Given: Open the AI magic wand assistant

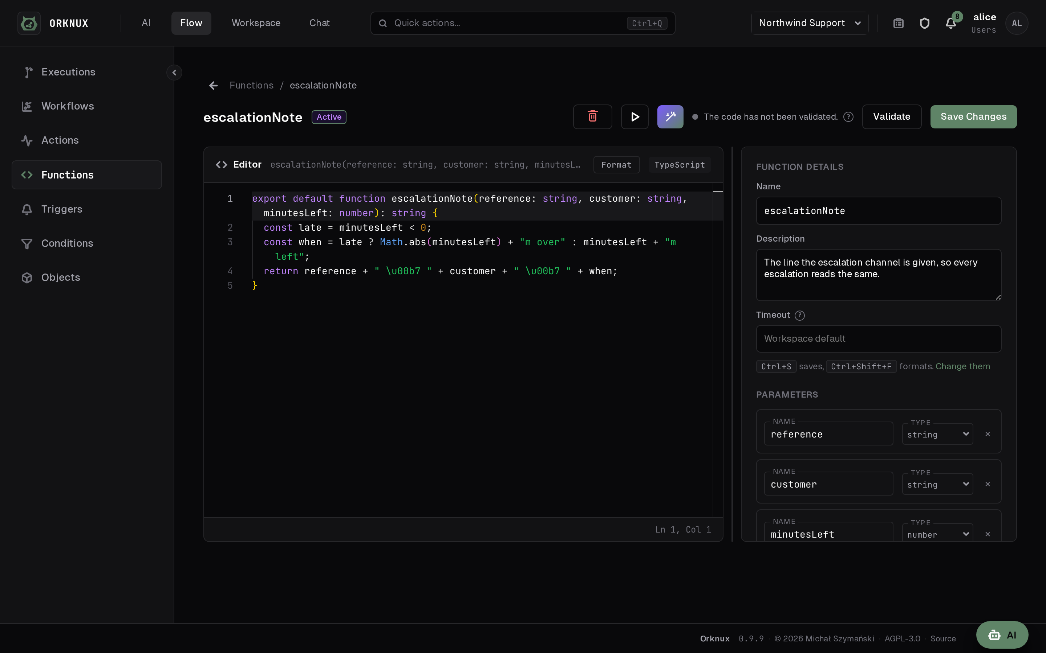Looking at the screenshot, I should tap(670, 116).
